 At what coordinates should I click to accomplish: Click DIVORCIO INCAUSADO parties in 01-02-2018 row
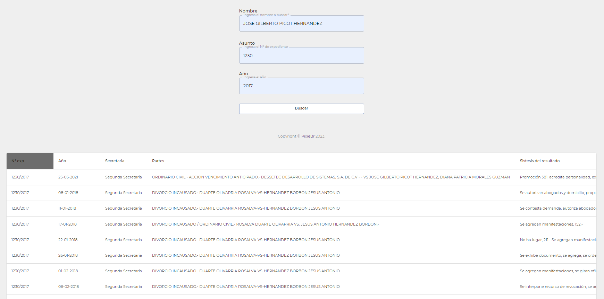(246, 271)
